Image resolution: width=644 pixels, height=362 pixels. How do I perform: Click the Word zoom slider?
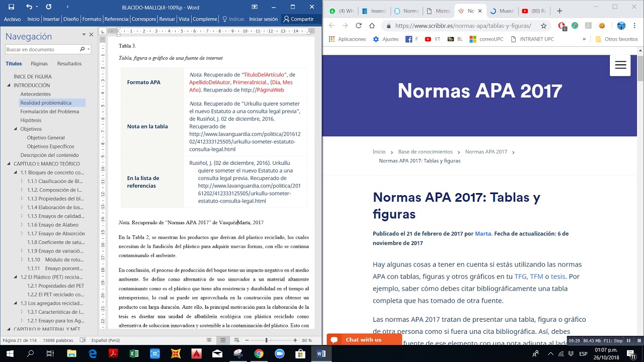[270, 340]
